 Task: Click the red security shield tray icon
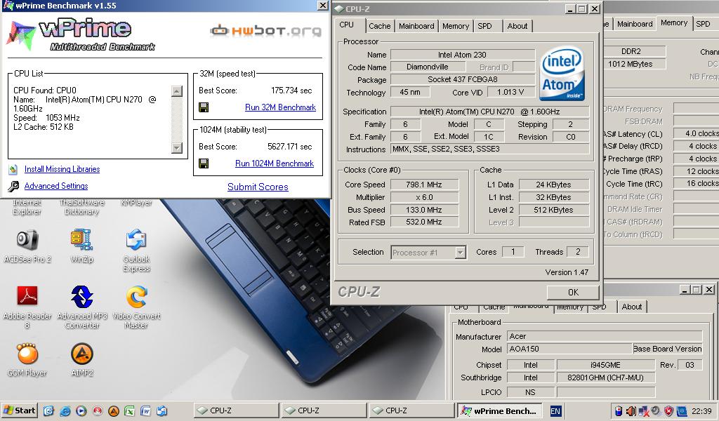click(x=668, y=411)
